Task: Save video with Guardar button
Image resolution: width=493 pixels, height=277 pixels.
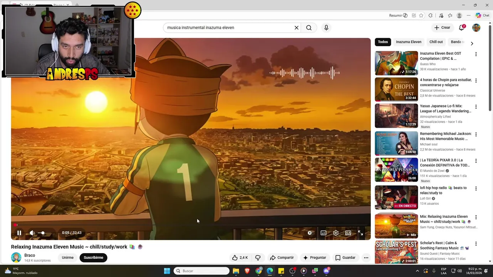Action: click(x=345, y=258)
